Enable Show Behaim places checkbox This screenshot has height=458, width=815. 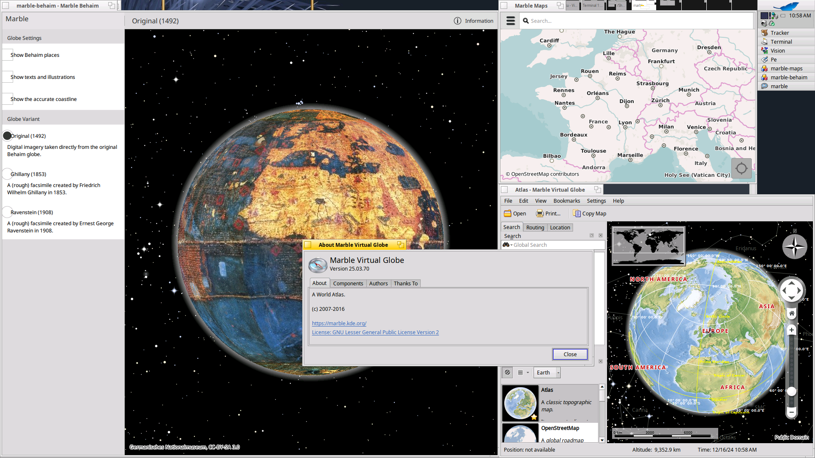point(7,55)
